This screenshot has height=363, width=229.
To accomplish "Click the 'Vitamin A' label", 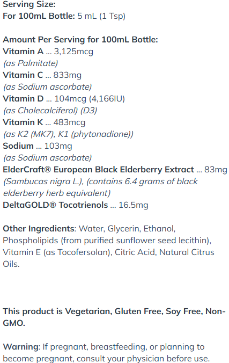I will click(x=23, y=52).
